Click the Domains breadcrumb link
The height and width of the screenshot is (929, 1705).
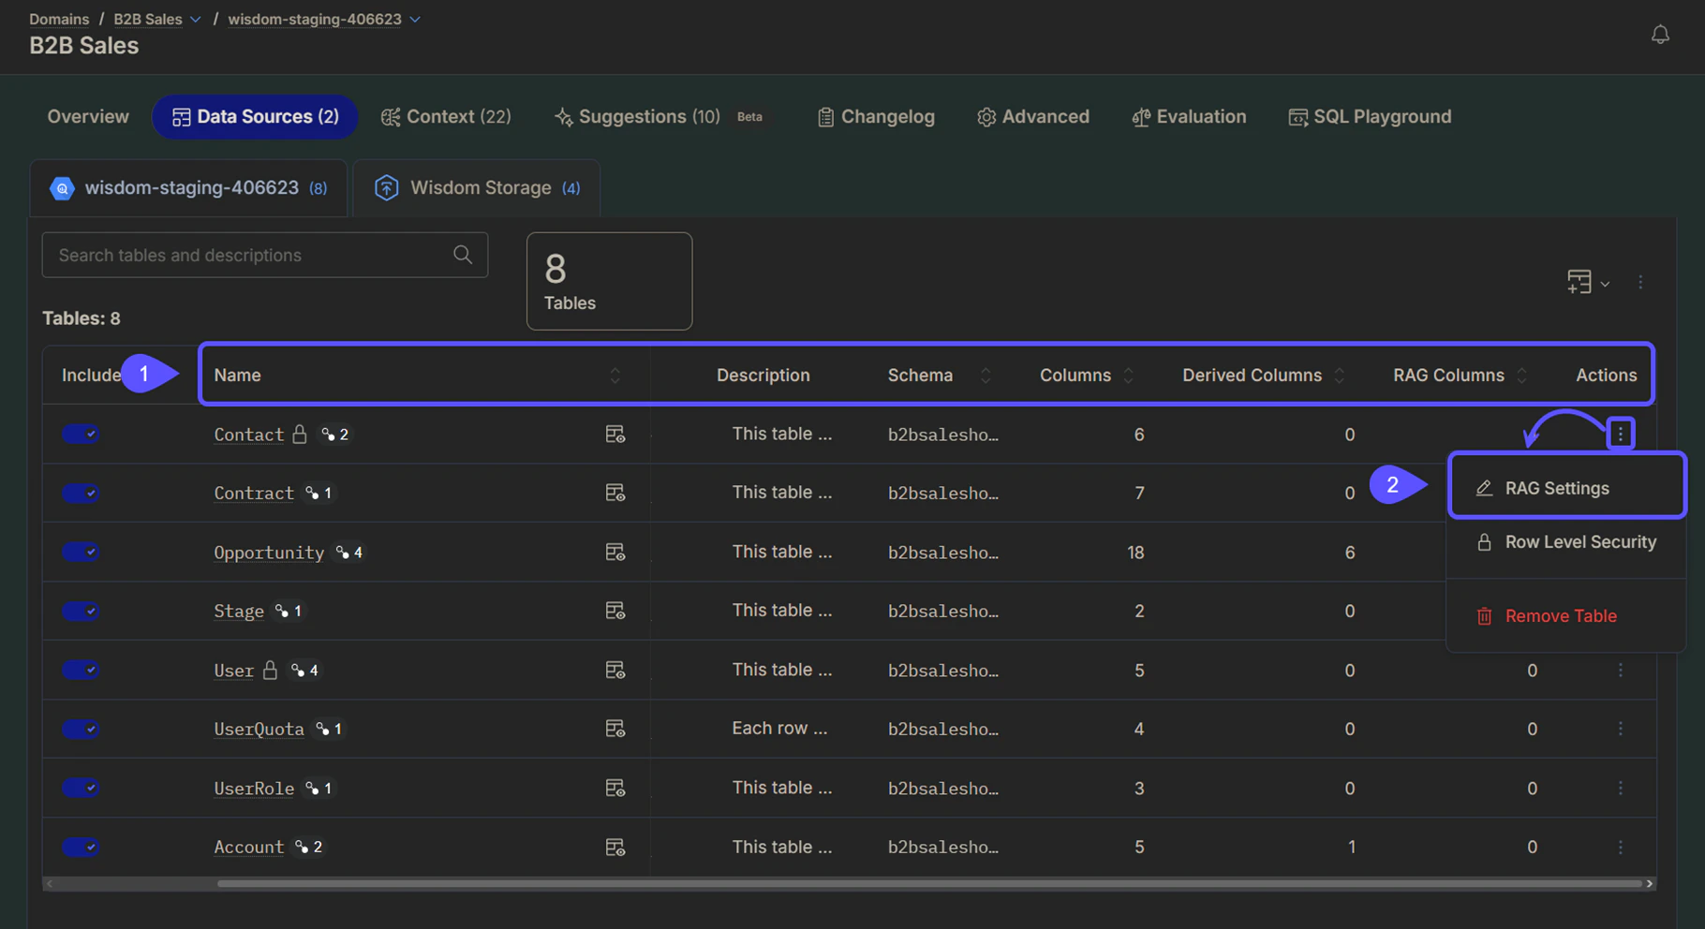point(59,19)
